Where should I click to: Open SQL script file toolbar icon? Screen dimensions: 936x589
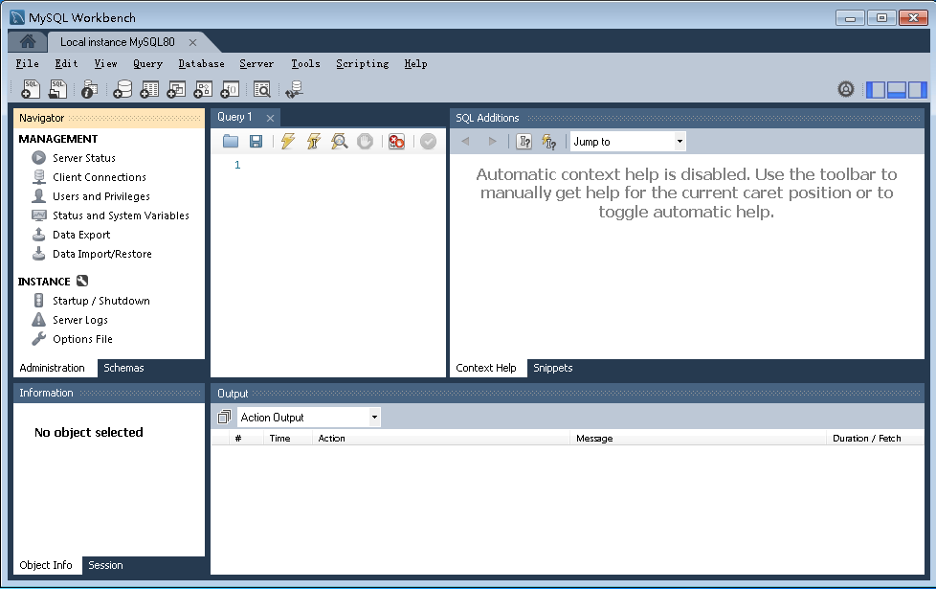pyautogui.click(x=57, y=89)
